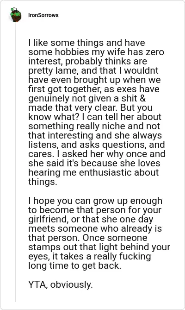Click the 'YTA, obviously.' verdict line
The width and height of the screenshot is (185, 310).
click(60, 285)
